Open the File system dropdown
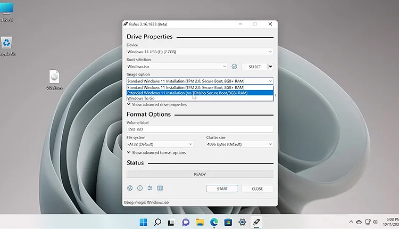Image resolution: width=399 pixels, height=229 pixels. tap(160, 144)
